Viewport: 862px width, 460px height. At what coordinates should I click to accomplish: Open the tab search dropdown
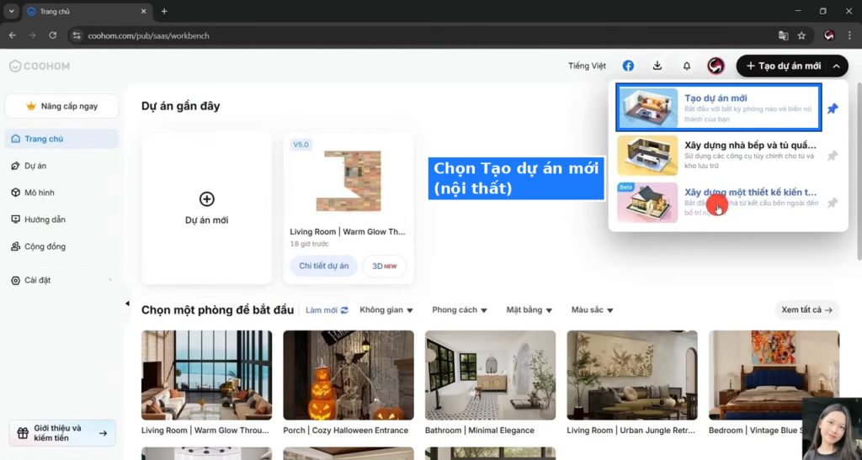[11, 11]
